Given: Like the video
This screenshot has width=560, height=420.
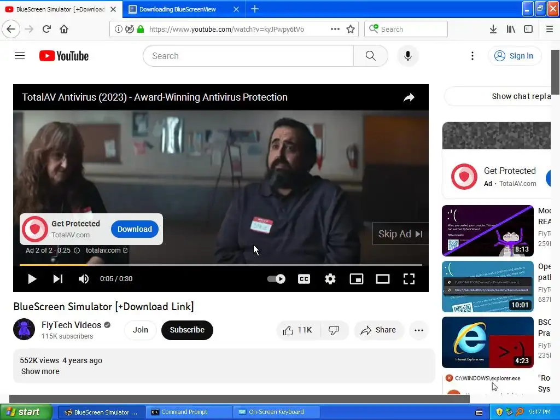Looking at the screenshot, I should pyautogui.click(x=298, y=330).
